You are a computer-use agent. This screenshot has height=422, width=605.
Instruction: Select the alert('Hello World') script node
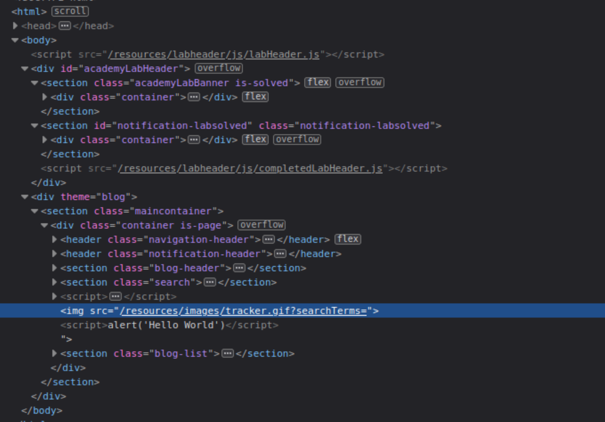pyautogui.click(x=169, y=325)
